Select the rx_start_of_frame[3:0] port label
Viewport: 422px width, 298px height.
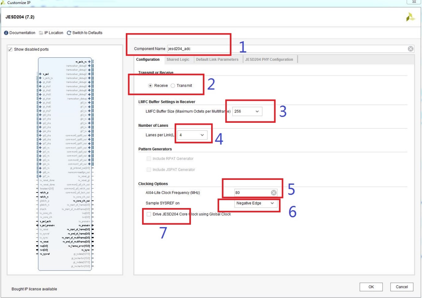coord(78,229)
